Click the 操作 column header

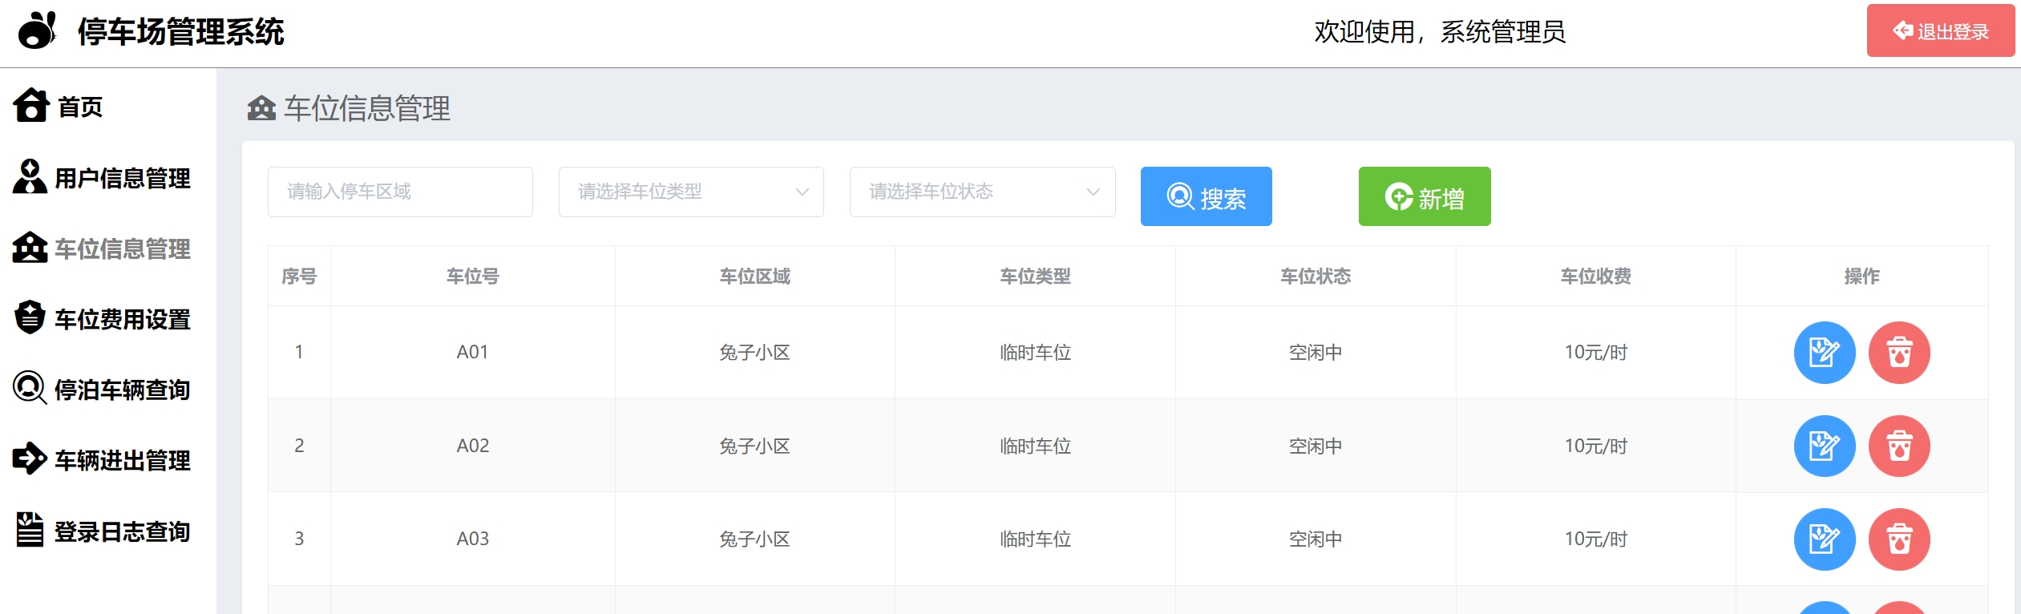[1861, 277]
